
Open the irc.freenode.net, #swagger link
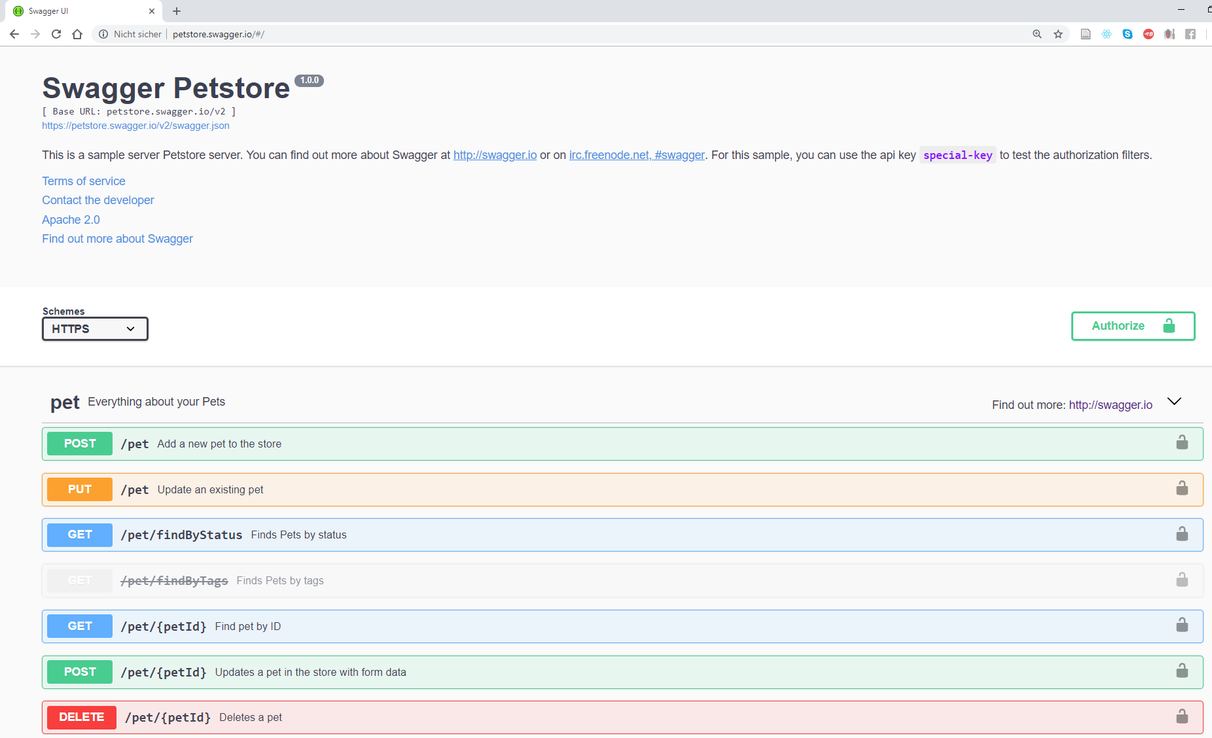637,155
